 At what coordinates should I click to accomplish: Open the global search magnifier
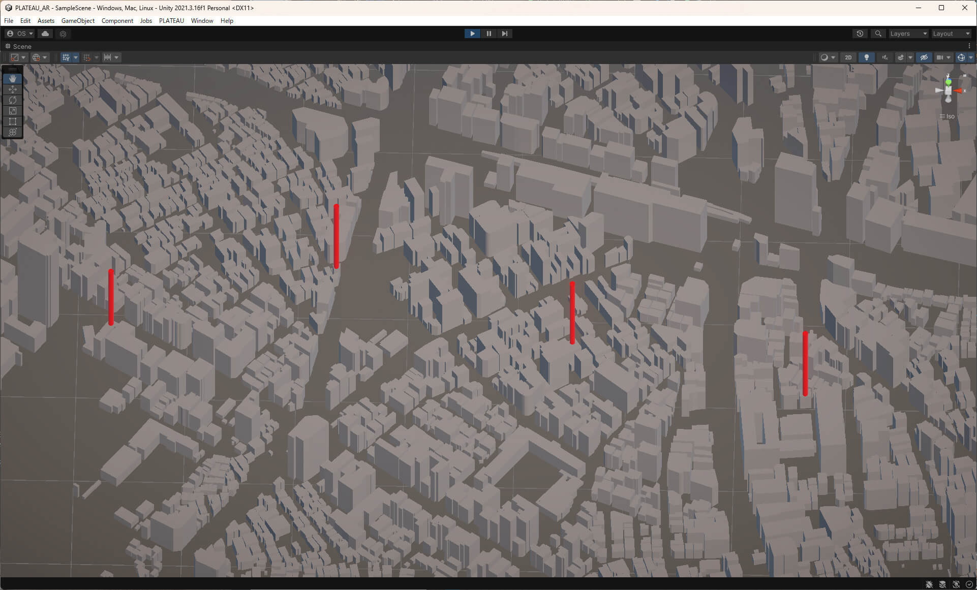point(878,34)
